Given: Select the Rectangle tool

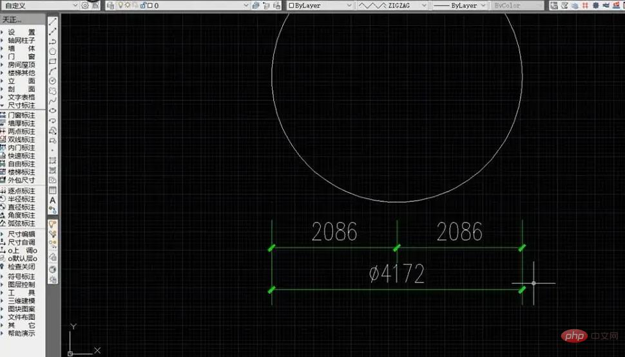Looking at the screenshot, I should tap(52, 61).
